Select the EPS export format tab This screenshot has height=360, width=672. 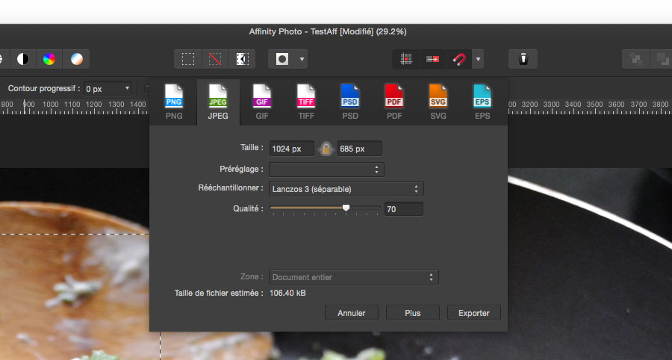click(482, 102)
